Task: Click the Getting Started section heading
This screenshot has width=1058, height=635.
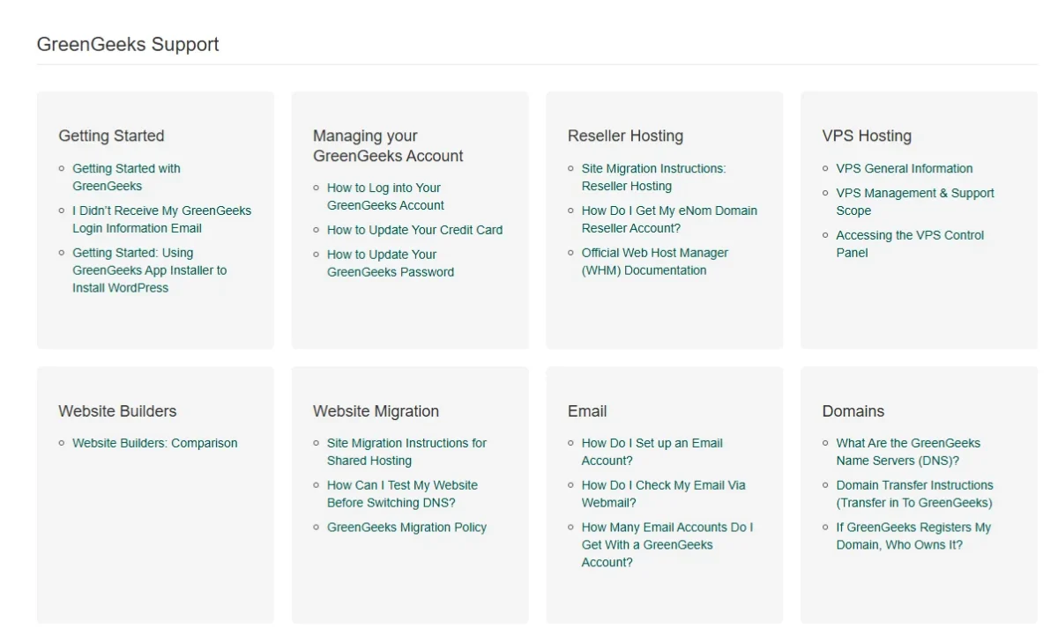Action: (111, 136)
